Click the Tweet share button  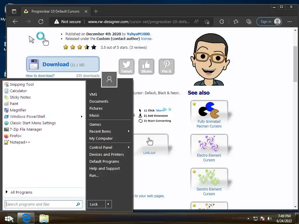click(x=127, y=66)
